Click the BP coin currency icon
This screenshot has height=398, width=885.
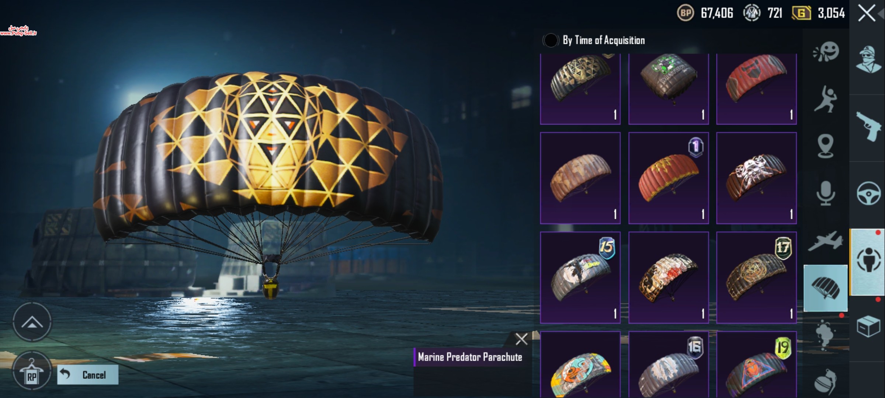click(x=686, y=13)
